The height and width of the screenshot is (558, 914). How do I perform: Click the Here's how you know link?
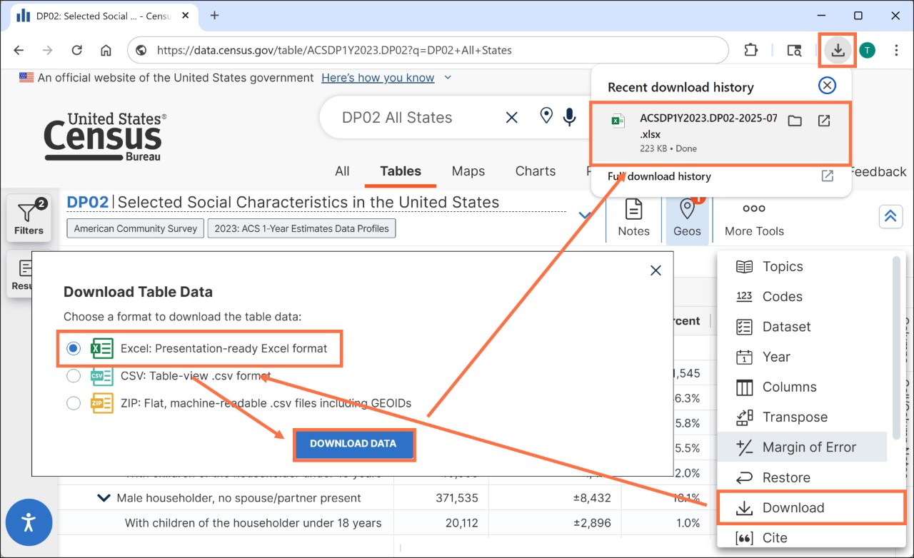(378, 78)
